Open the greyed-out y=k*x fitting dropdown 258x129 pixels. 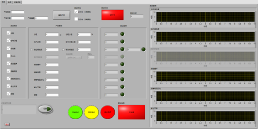click(74, 57)
